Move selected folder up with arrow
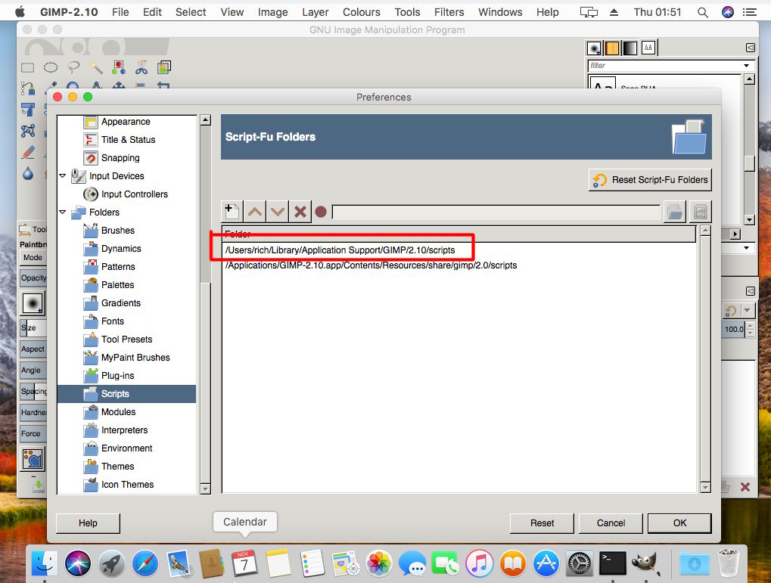The height and width of the screenshot is (583, 771). coord(255,212)
